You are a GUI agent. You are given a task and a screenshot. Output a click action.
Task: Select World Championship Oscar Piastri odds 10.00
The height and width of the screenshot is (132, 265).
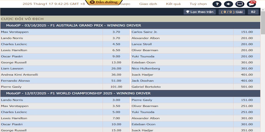[116, 124]
